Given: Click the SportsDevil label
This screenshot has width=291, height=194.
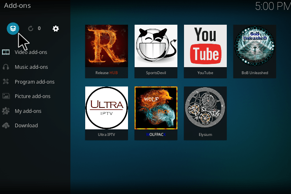Looking at the screenshot, I should [x=156, y=73].
